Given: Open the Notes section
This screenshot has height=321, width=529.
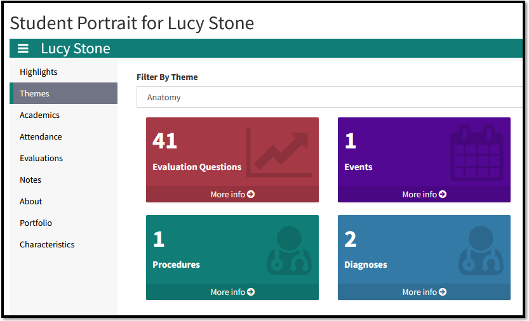Looking at the screenshot, I should tap(64, 180).
